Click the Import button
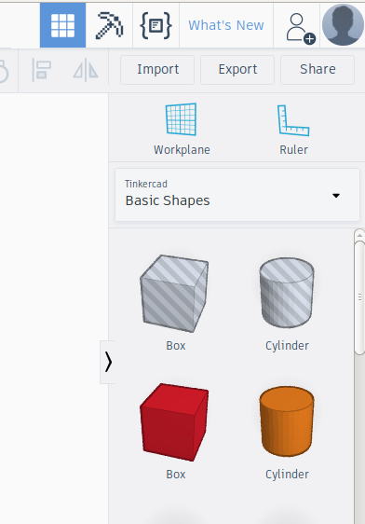365x524 pixels. [x=157, y=70]
